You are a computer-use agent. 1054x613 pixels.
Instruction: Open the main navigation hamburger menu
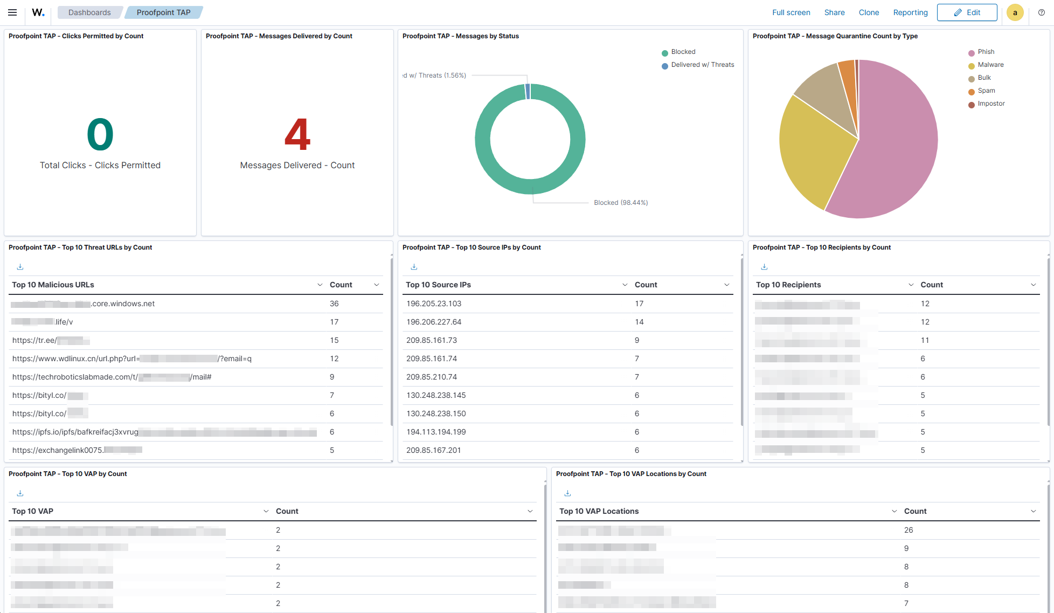point(12,12)
